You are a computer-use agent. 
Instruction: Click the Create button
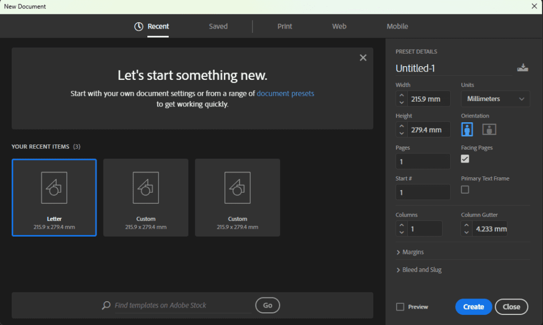(474, 307)
